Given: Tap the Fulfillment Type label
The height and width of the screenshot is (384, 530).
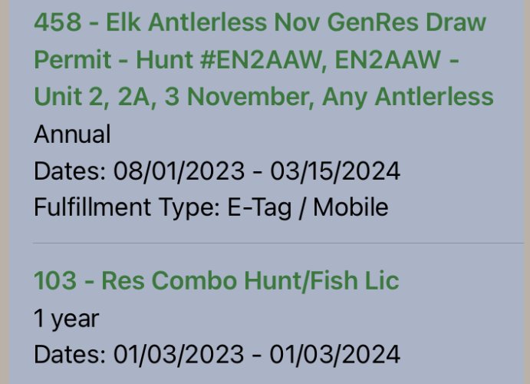Looking at the screenshot, I should pos(127,207).
